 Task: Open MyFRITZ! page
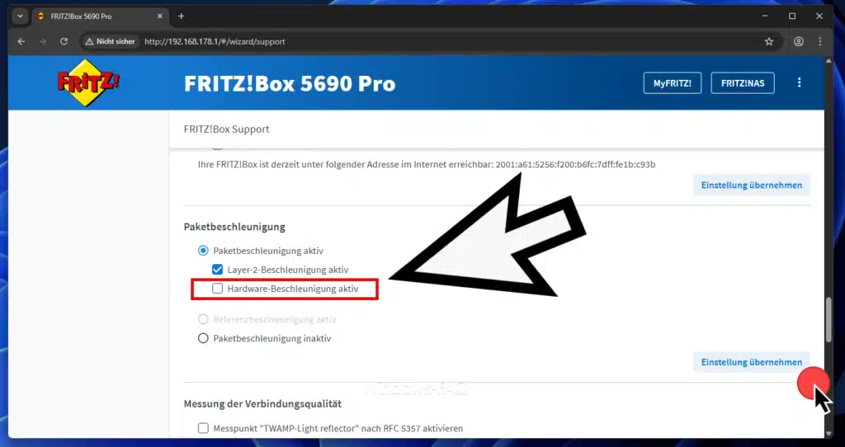[672, 83]
